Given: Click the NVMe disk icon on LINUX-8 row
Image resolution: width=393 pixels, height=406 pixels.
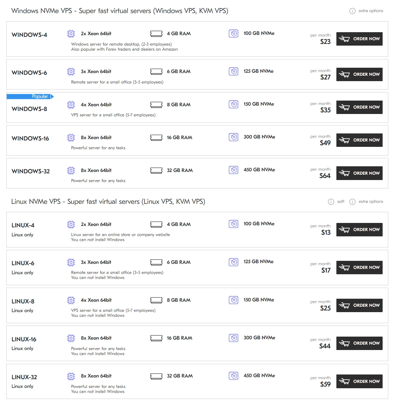Looking at the screenshot, I should 234,300.
